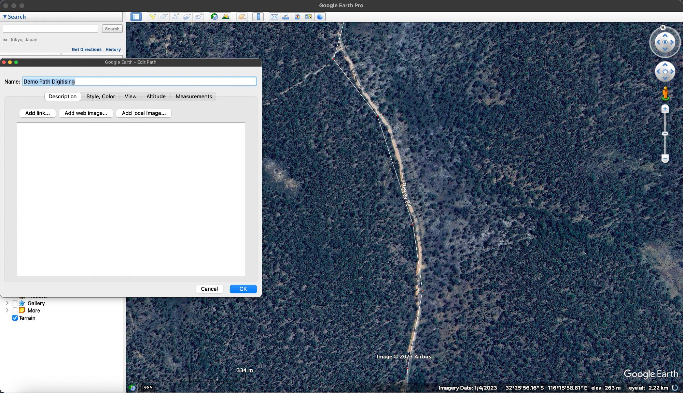Click the elev 263 m readout
Image resolution: width=683 pixels, height=393 pixels.
click(606, 388)
